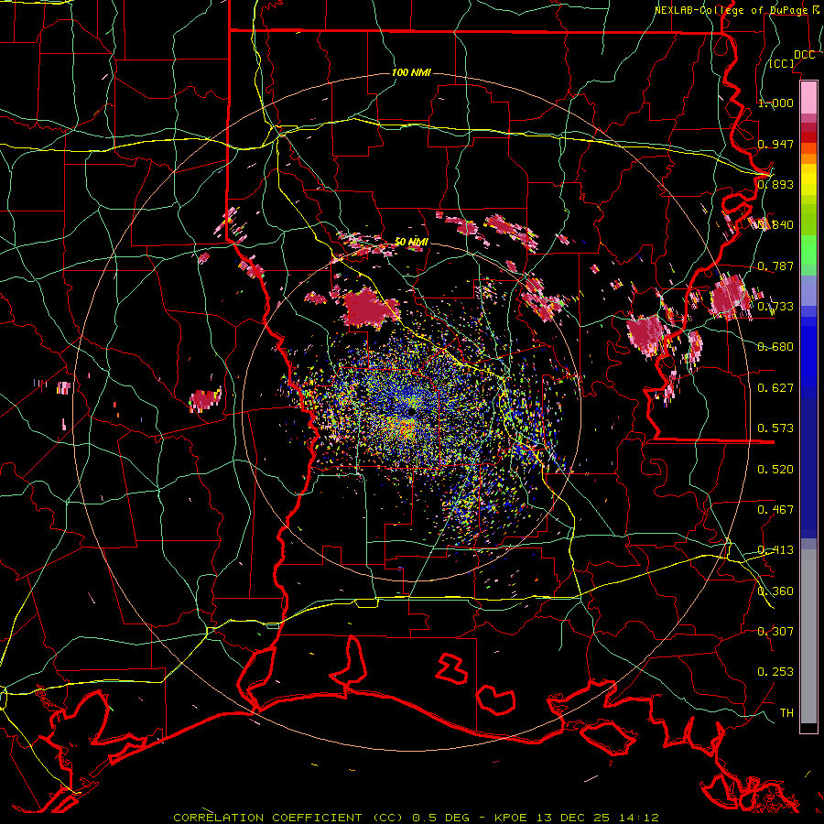Click the 0.680 scale label
The image size is (824, 824).
pyautogui.click(x=775, y=347)
